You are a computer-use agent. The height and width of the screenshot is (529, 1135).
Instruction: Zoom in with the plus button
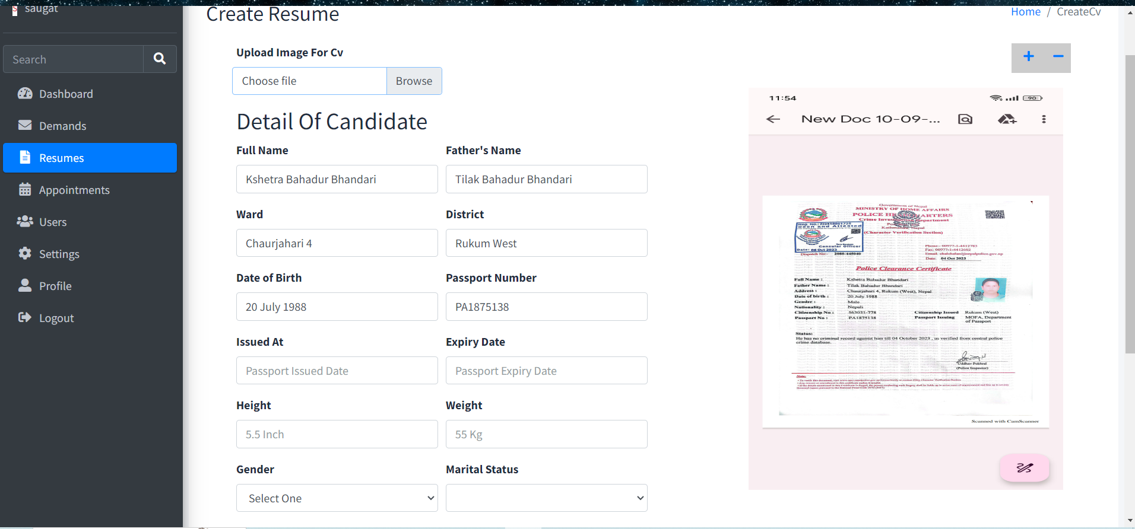click(x=1028, y=57)
